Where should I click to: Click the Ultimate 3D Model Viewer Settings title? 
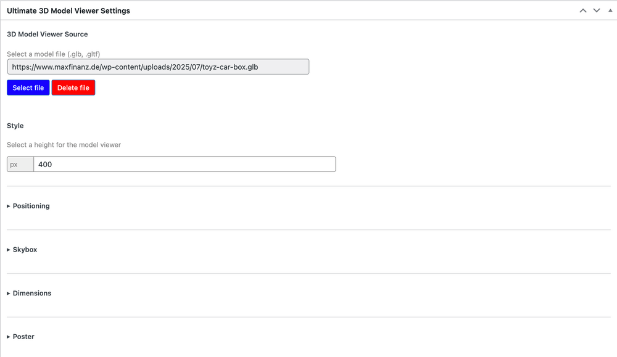(x=68, y=10)
